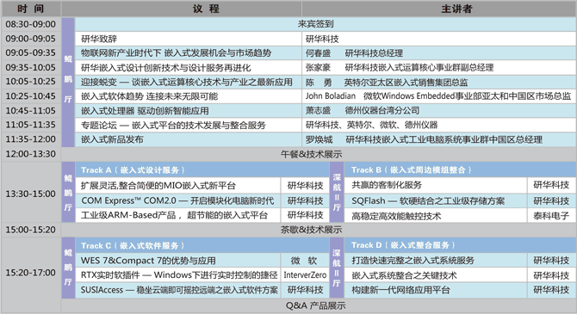Click the InterverZero speaker cell
The width and height of the screenshot is (577, 314).
coord(305,275)
